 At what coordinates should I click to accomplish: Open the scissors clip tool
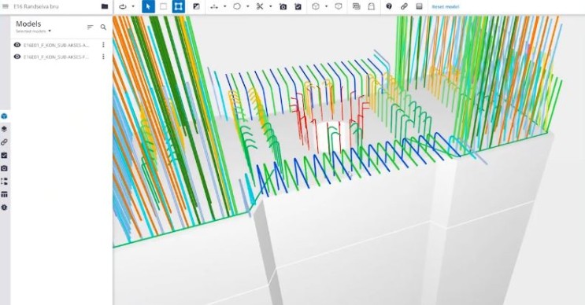coord(260,6)
